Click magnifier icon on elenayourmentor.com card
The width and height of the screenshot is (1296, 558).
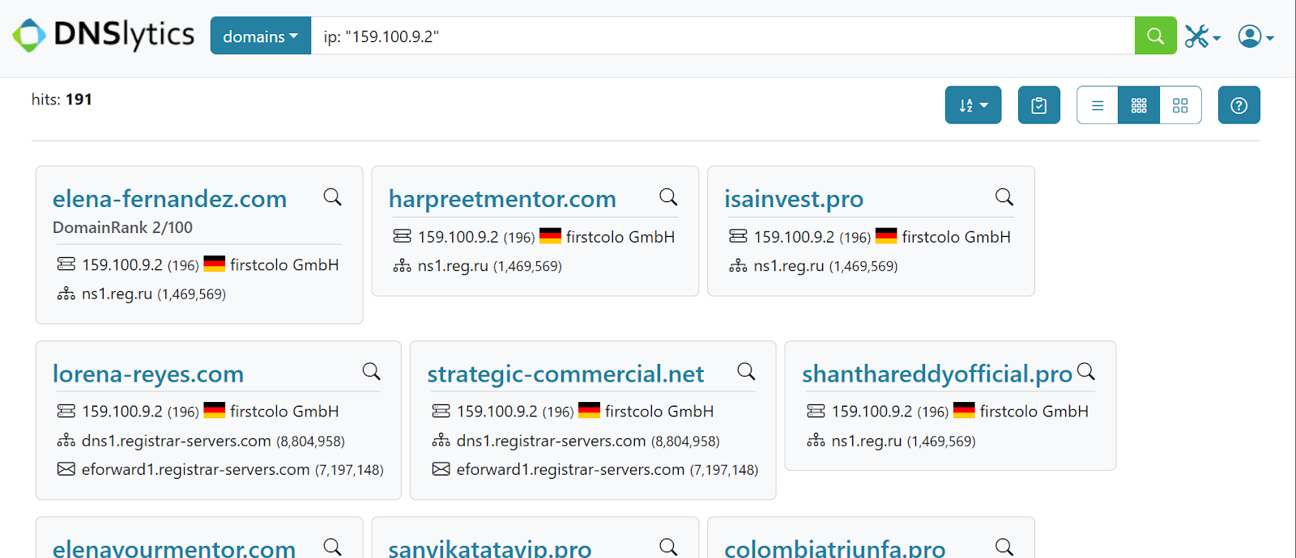332,547
